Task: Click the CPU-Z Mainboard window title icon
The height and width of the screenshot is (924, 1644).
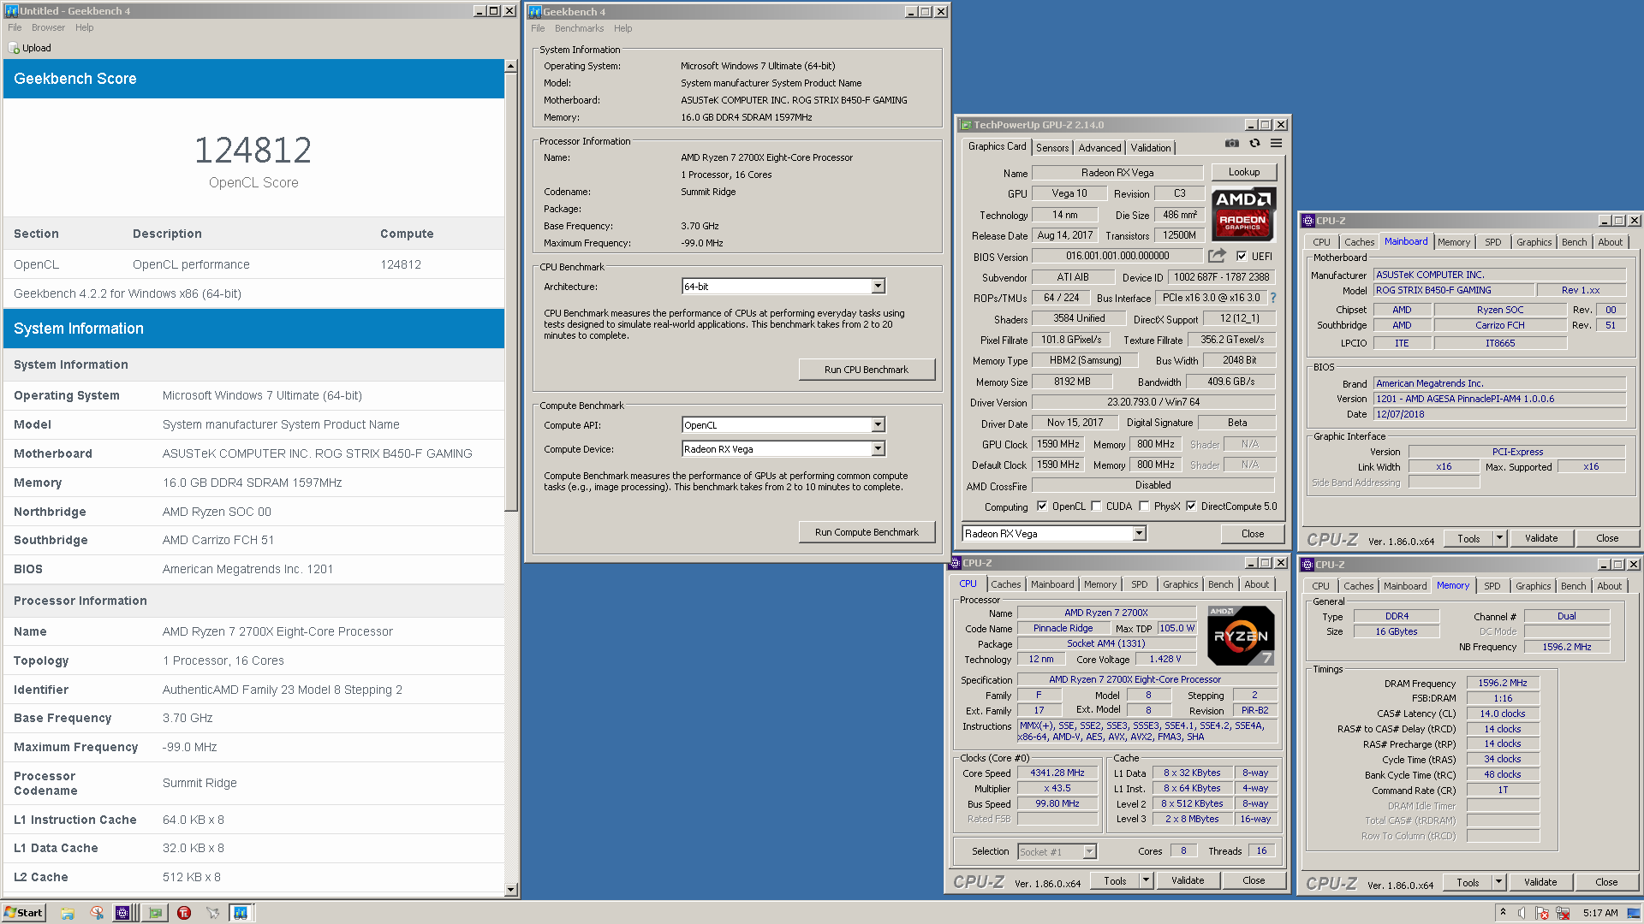Action: 1307,221
